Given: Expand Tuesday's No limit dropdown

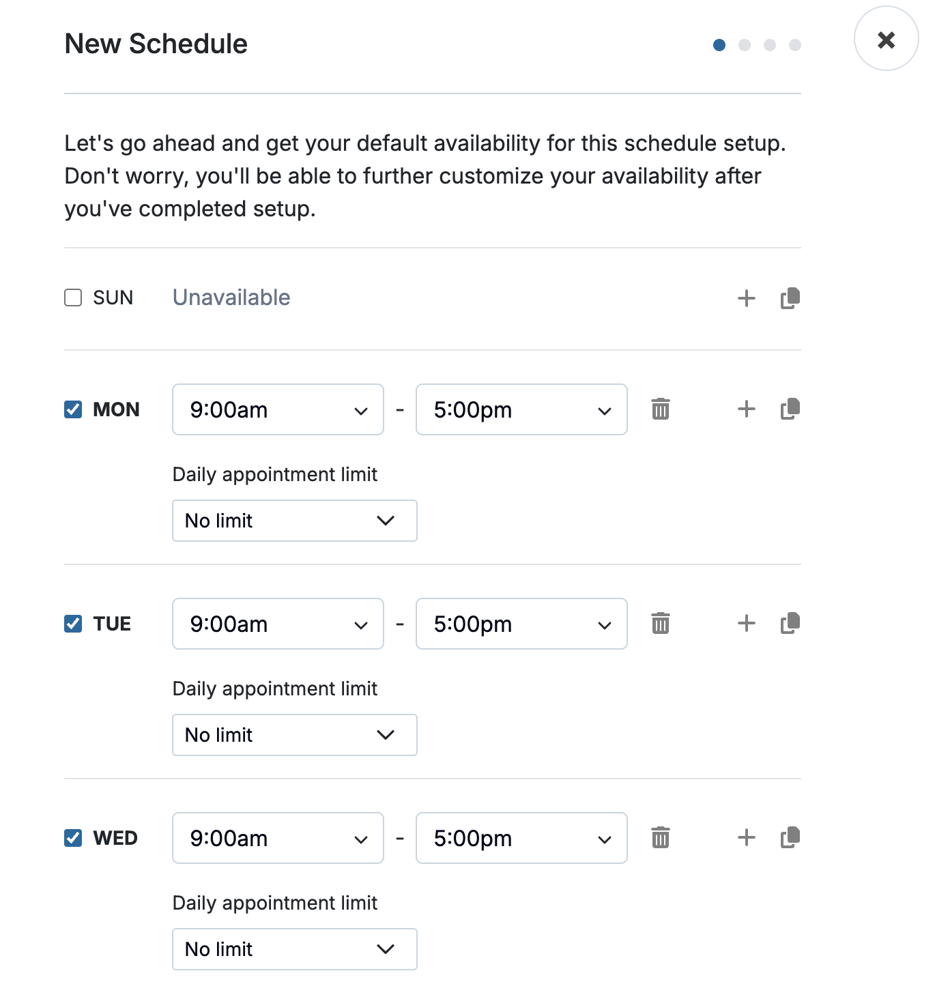Looking at the screenshot, I should pyautogui.click(x=294, y=735).
